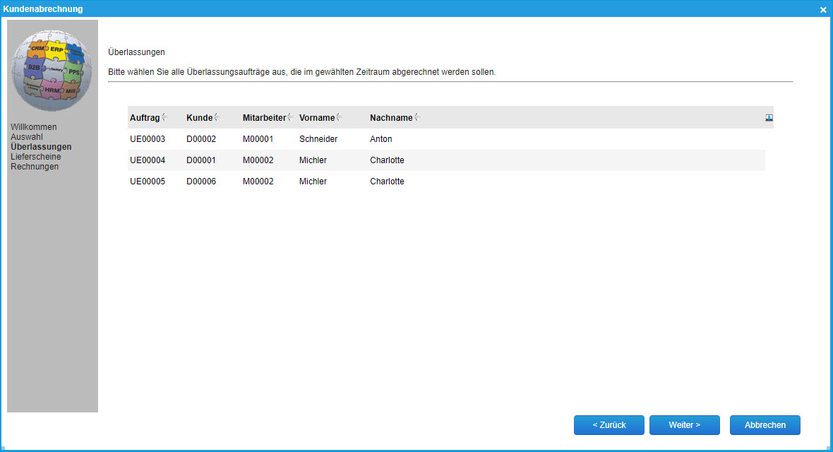Click the sort icon next to Vorname
Viewport: 833px width, 452px height.
[339, 117]
